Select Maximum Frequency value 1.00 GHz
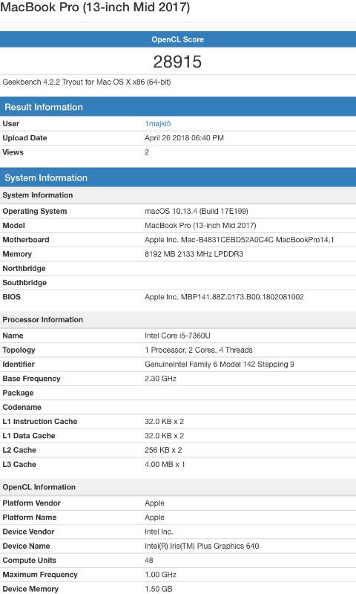Screen dimensions: 356x594 [x=160, y=575]
